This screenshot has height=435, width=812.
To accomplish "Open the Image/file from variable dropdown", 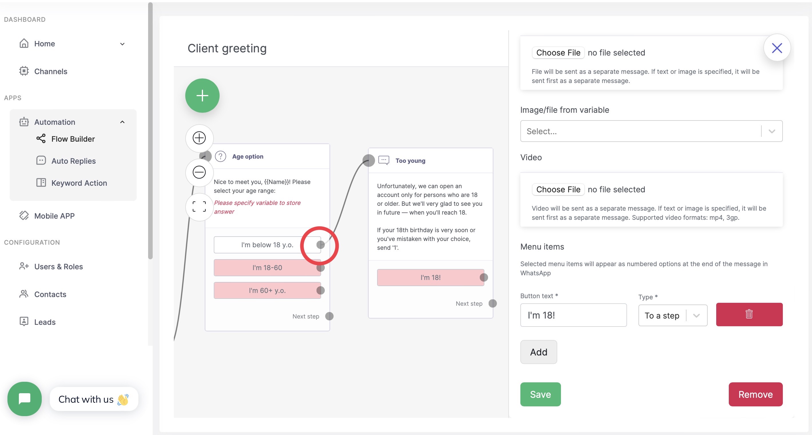I will (x=651, y=131).
